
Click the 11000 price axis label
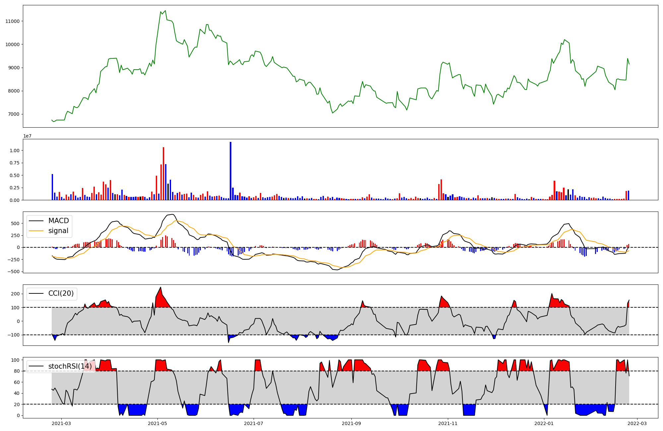pos(13,21)
